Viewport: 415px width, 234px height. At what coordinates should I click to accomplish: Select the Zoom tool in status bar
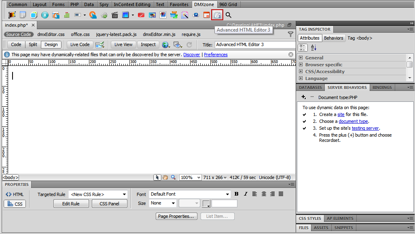tap(173, 177)
